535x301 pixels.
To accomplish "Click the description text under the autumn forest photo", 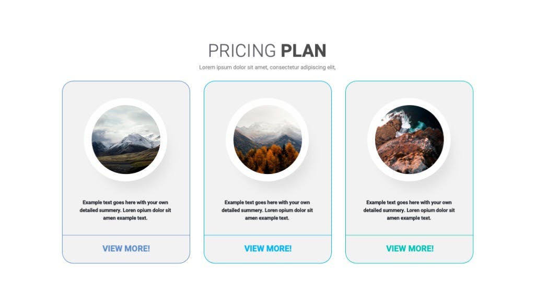I will tap(267, 210).
